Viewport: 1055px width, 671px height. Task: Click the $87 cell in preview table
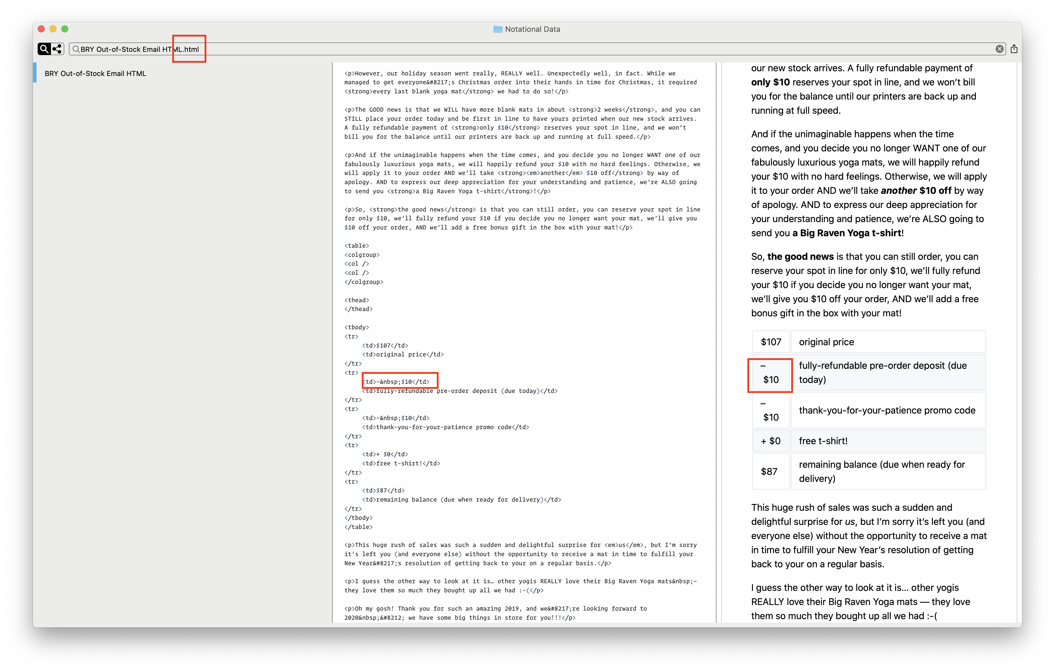coord(769,472)
